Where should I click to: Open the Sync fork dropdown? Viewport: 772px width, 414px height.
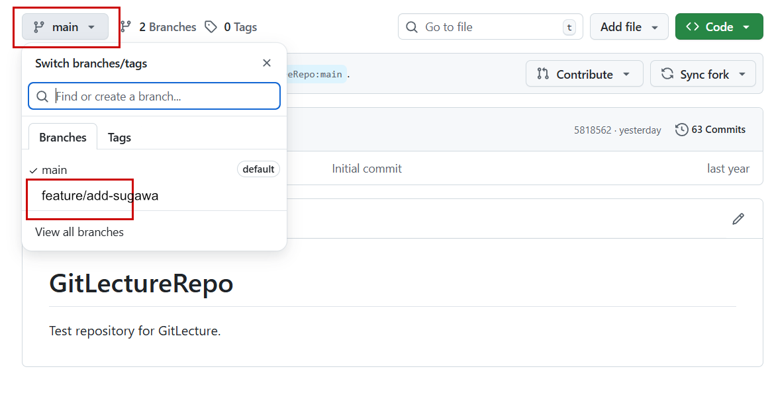coord(702,74)
